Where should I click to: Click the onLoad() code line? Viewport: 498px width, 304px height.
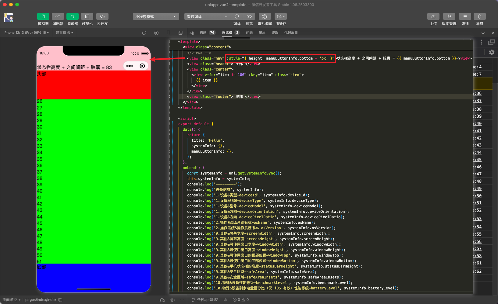194,168
